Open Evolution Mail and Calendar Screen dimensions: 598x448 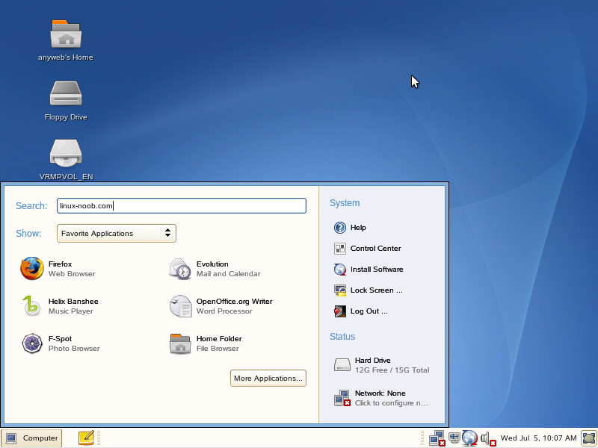click(x=215, y=269)
